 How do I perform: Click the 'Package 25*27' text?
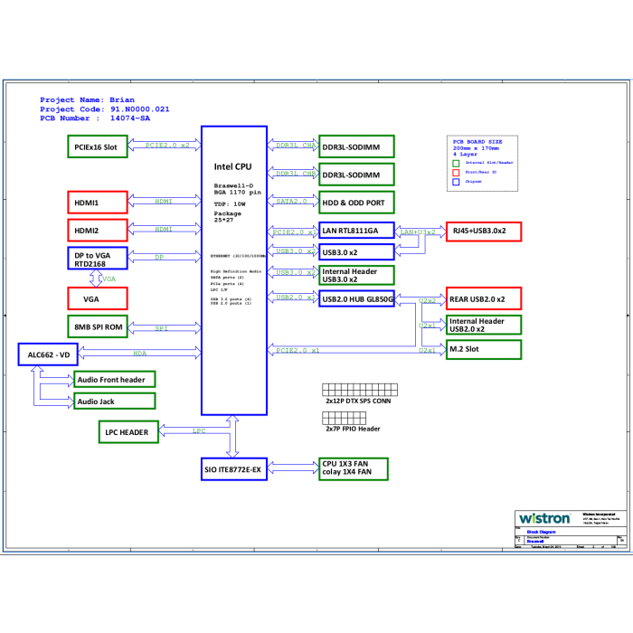tap(228, 217)
